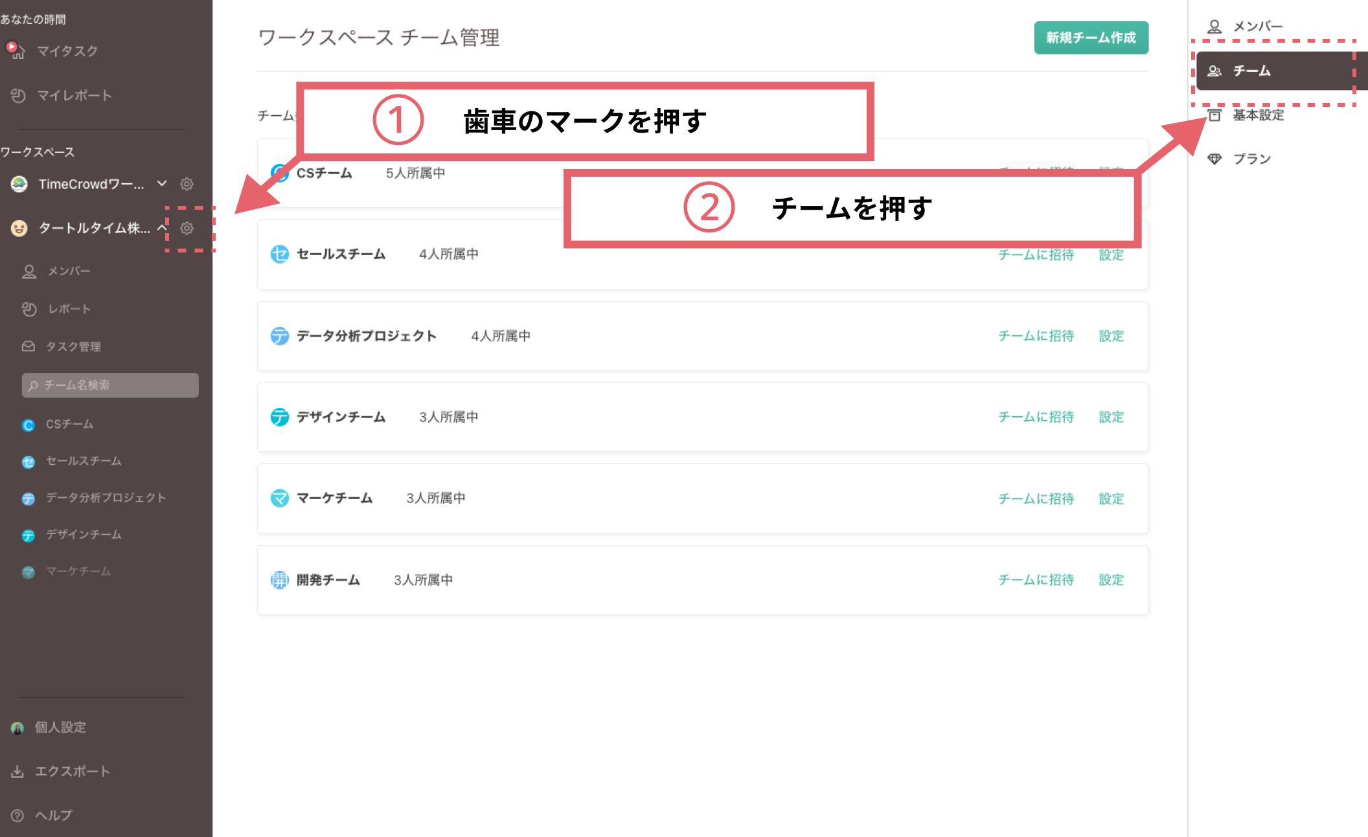Image resolution: width=1368 pixels, height=837 pixels.
Task: Select チーム tab in right settings menu
Action: (x=1251, y=71)
